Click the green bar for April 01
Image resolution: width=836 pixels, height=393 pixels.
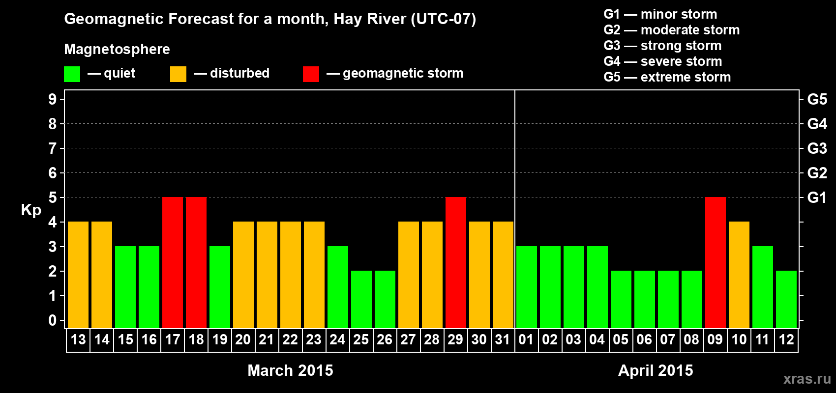point(527,287)
